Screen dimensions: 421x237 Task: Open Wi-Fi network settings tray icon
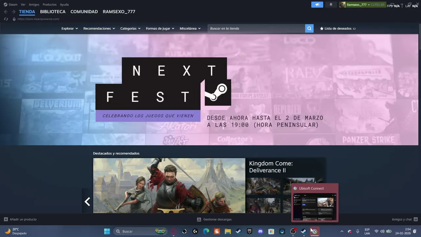click(x=376, y=231)
